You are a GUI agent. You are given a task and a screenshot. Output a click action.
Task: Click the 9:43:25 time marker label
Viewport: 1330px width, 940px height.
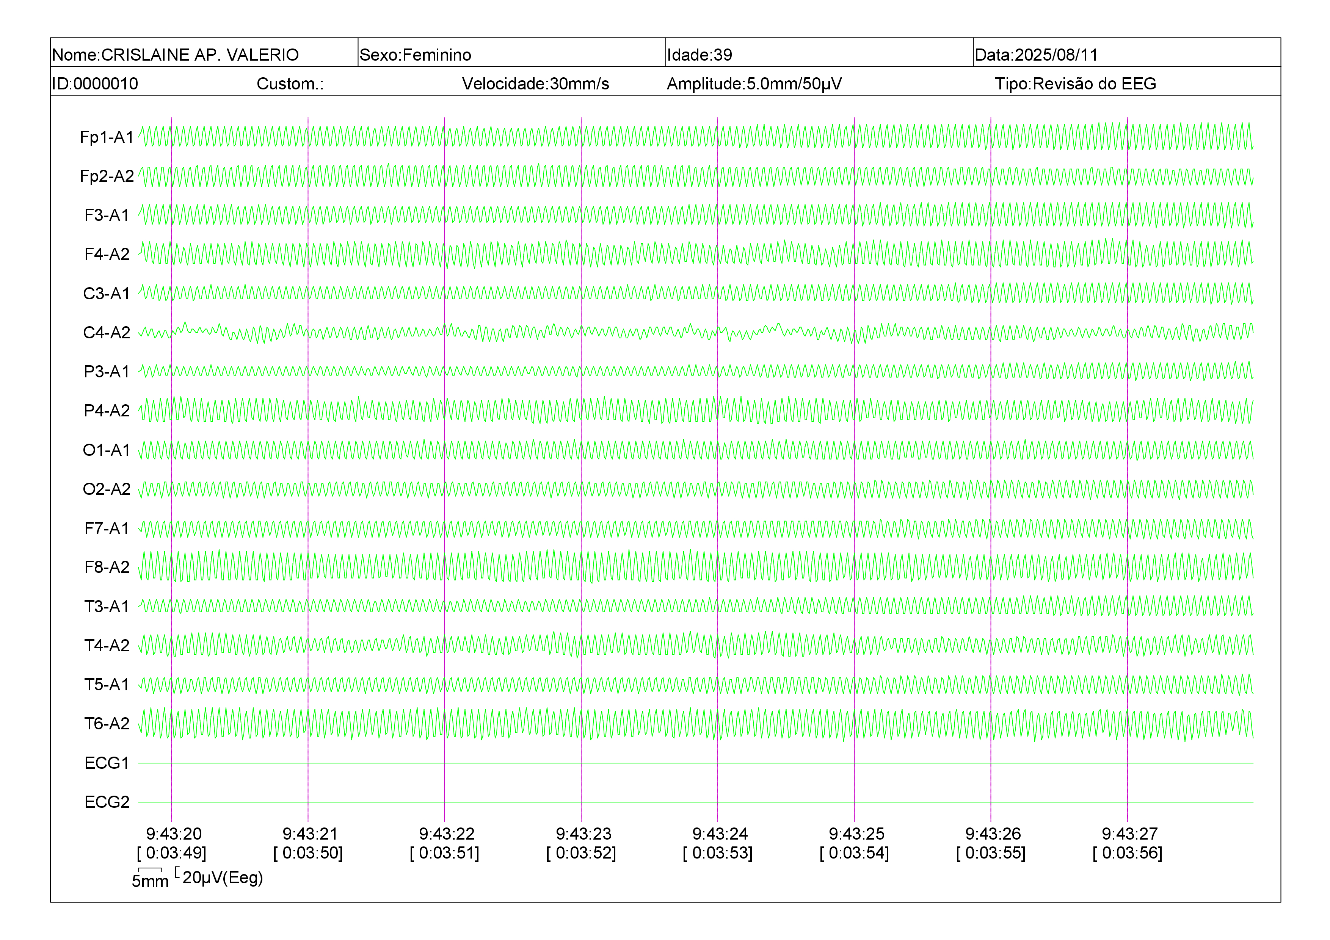coord(856,834)
